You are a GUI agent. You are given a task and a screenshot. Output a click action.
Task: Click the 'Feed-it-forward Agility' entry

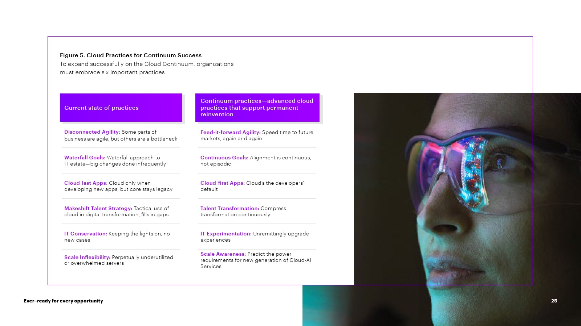pos(256,135)
